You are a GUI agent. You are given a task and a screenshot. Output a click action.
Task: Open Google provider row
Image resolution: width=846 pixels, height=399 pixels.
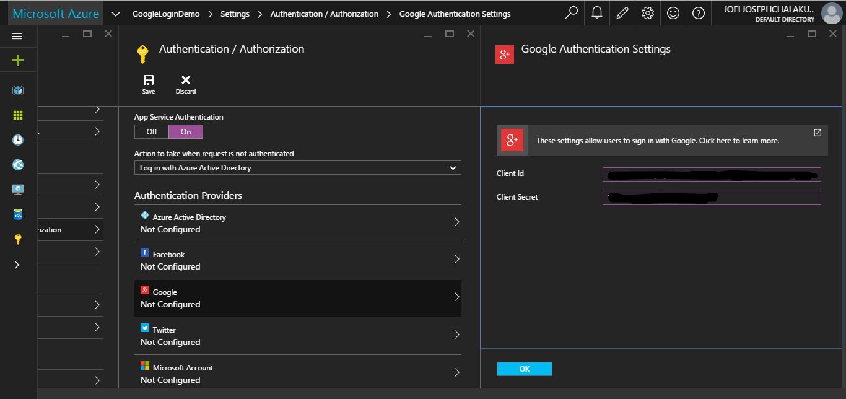point(298,298)
